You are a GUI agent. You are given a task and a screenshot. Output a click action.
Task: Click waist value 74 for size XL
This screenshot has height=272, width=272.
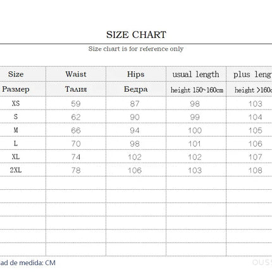coord(76,157)
